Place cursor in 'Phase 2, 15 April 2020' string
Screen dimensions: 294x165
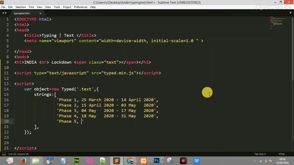(x=107, y=105)
